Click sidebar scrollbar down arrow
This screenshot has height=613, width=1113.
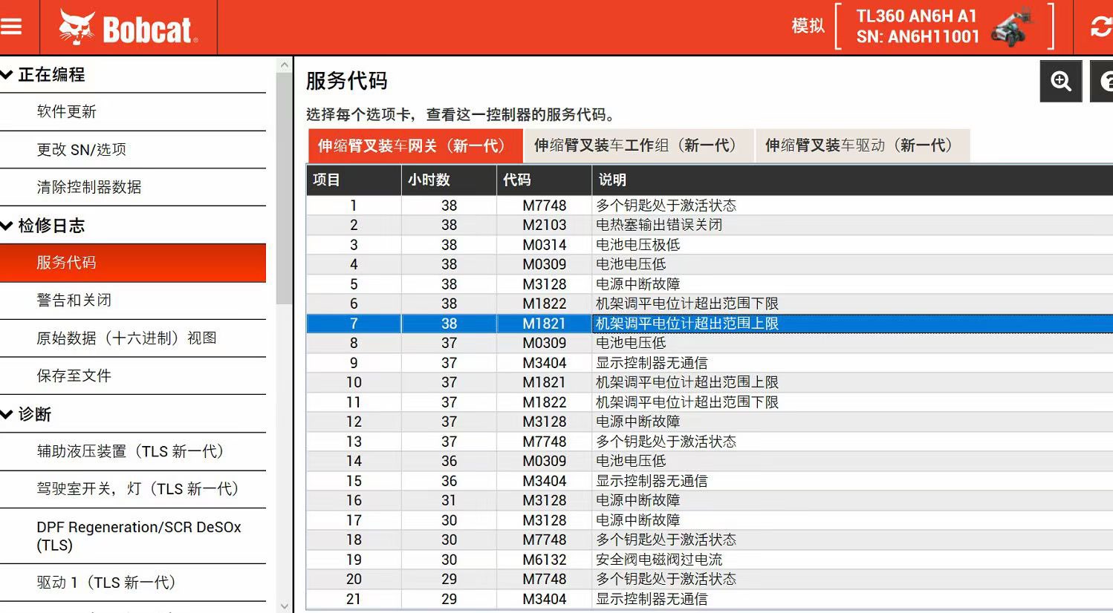click(284, 606)
